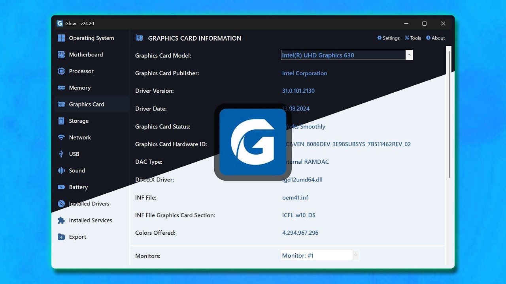Open the About page
This screenshot has width=506, height=284.
pyautogui.click(x=435, y=38)
